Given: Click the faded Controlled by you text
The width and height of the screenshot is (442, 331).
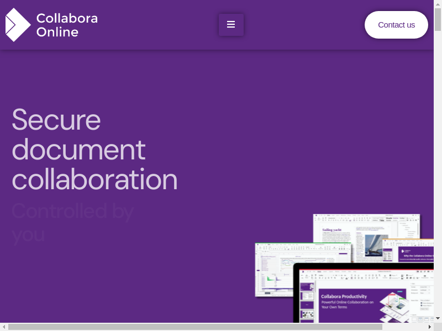Looking at the screenshot, I should click(x=72, y=222).
